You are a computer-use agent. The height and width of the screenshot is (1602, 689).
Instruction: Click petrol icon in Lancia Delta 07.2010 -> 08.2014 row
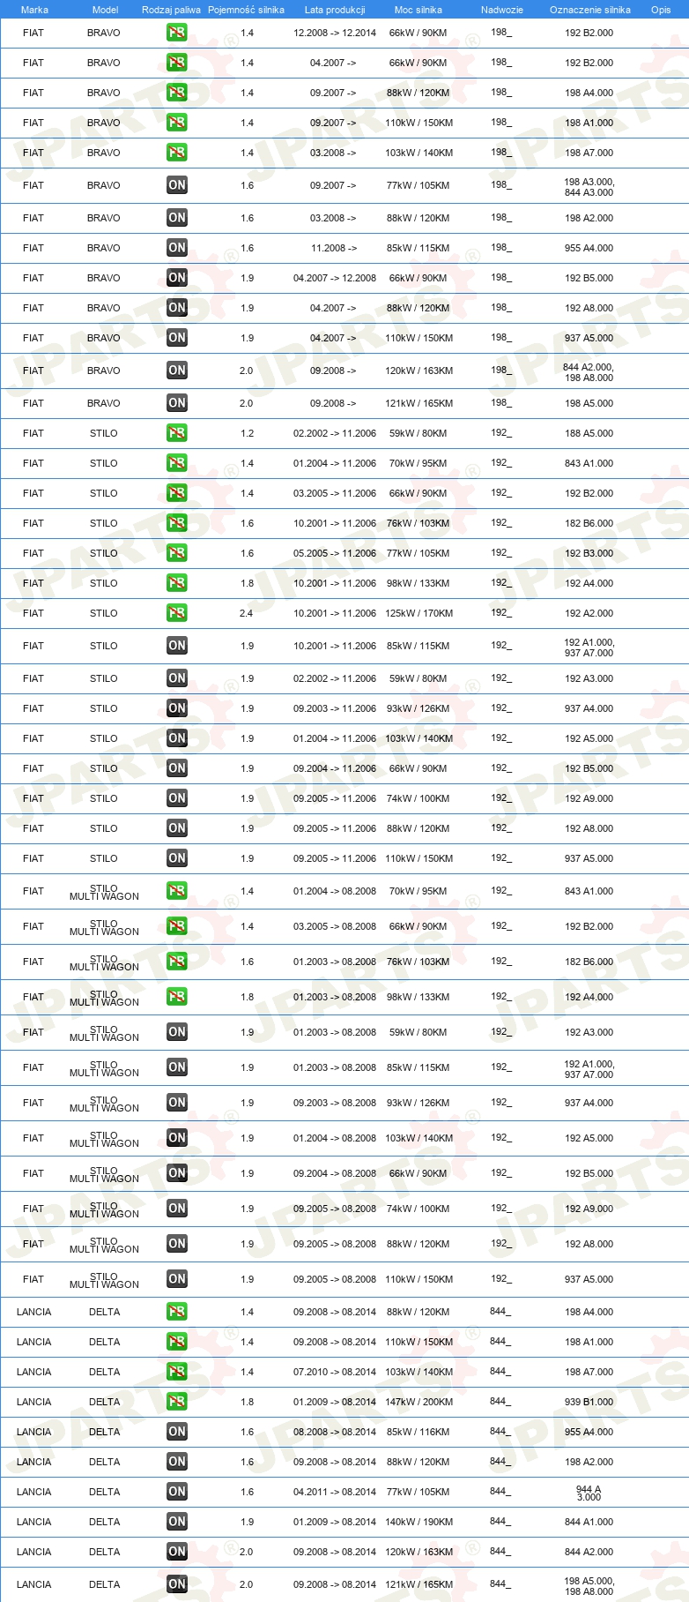click(x=177, y=1372)
